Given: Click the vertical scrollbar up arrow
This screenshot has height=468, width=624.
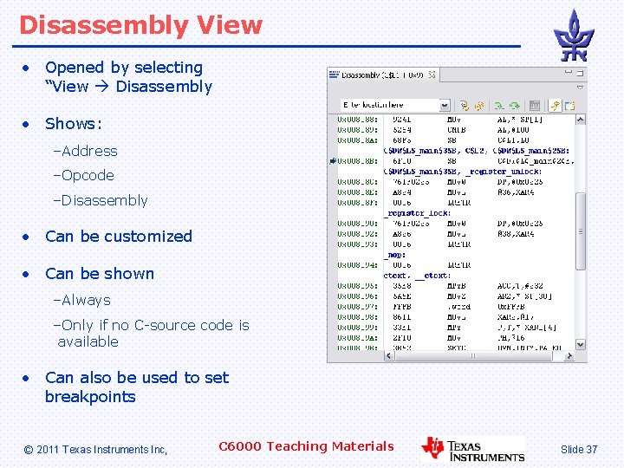Looking at the screenshot, I should (581, 119).
